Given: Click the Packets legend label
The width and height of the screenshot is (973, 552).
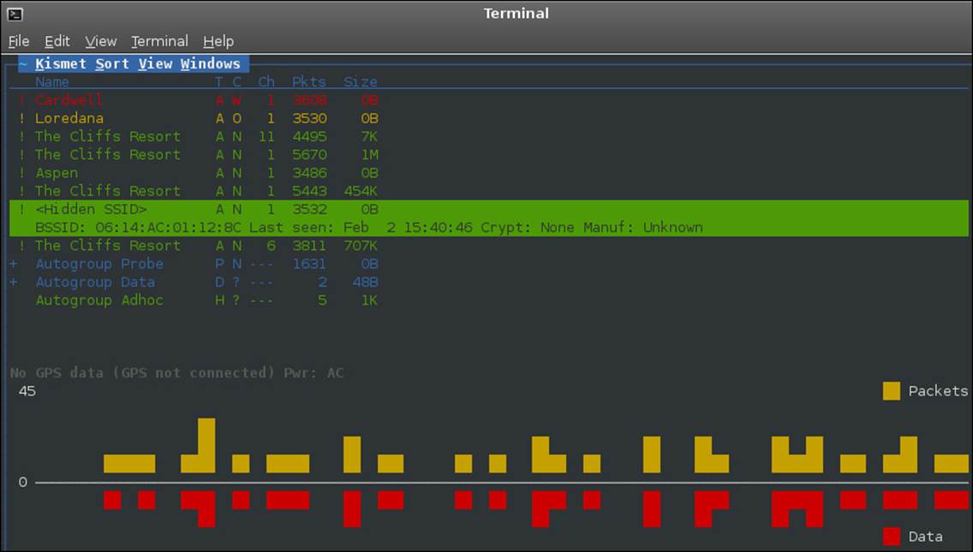Looking at the screenshot, I should 938,391.
